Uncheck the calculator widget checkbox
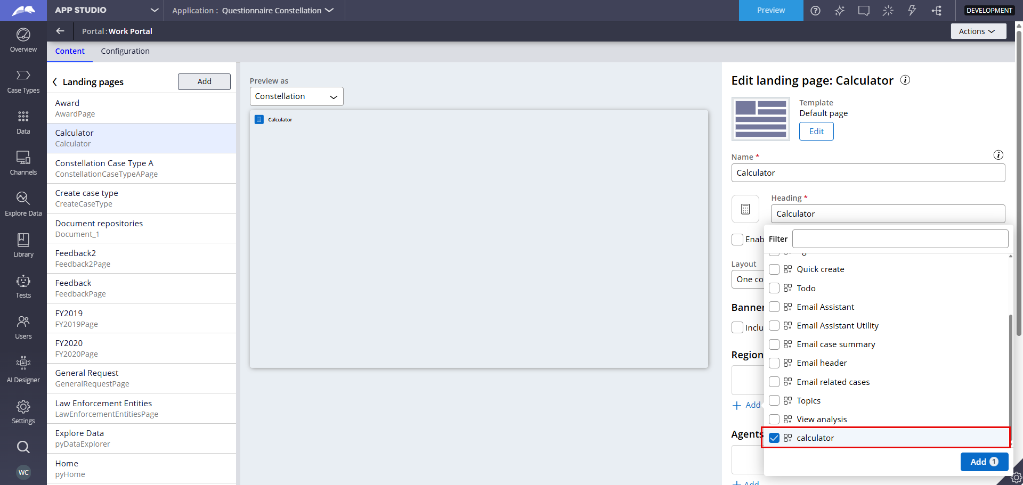The image size is (1023, 485). pyautogui.click(x=774, y=438)
